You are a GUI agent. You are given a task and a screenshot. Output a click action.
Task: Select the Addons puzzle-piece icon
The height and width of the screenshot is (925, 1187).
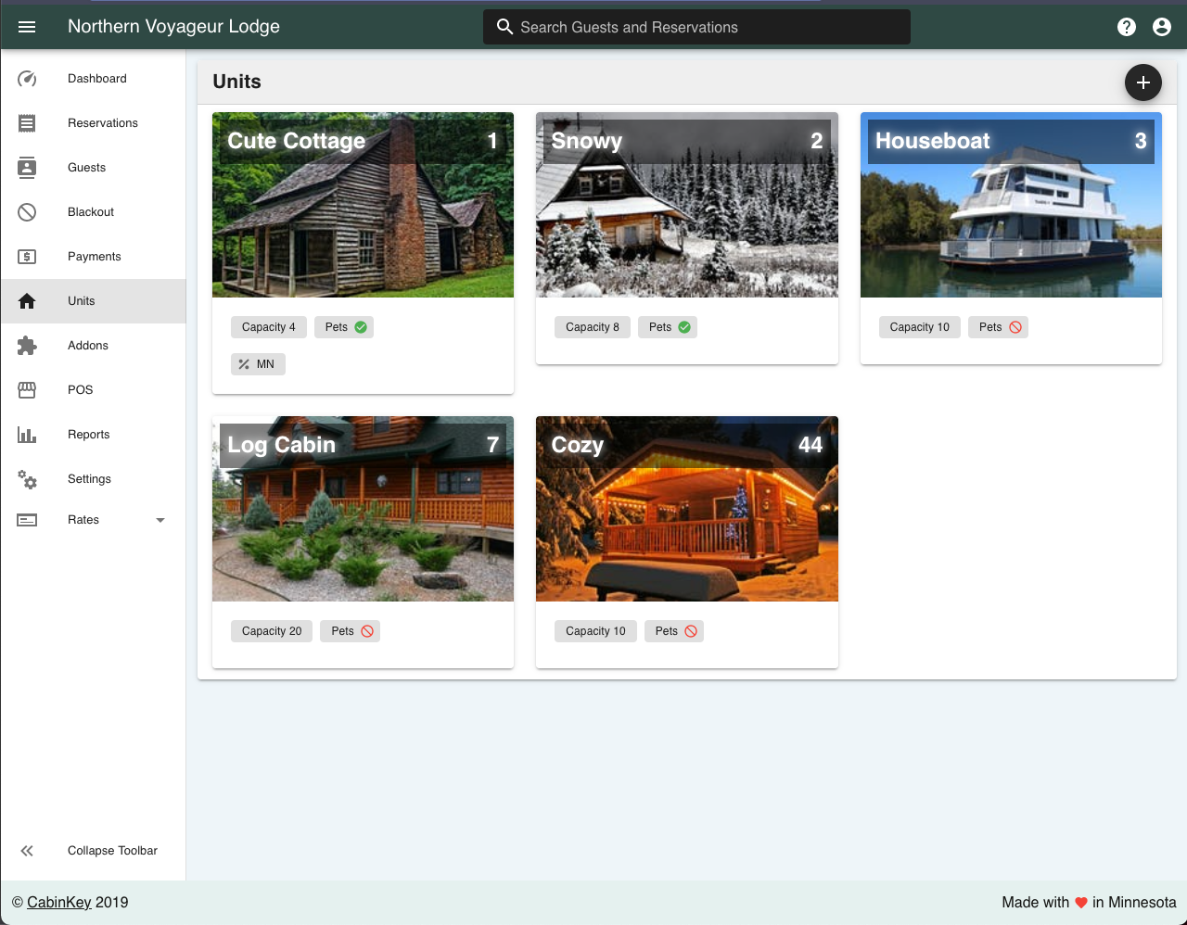coord(27,345)
